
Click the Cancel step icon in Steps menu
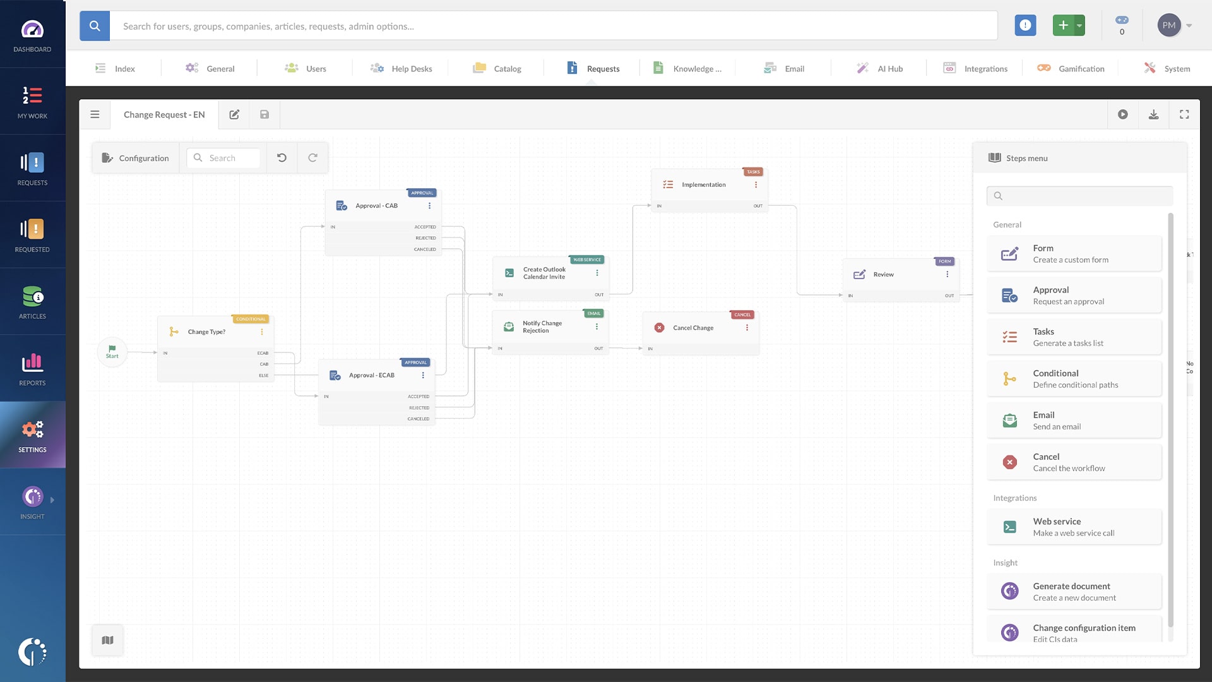point(1010,462)
